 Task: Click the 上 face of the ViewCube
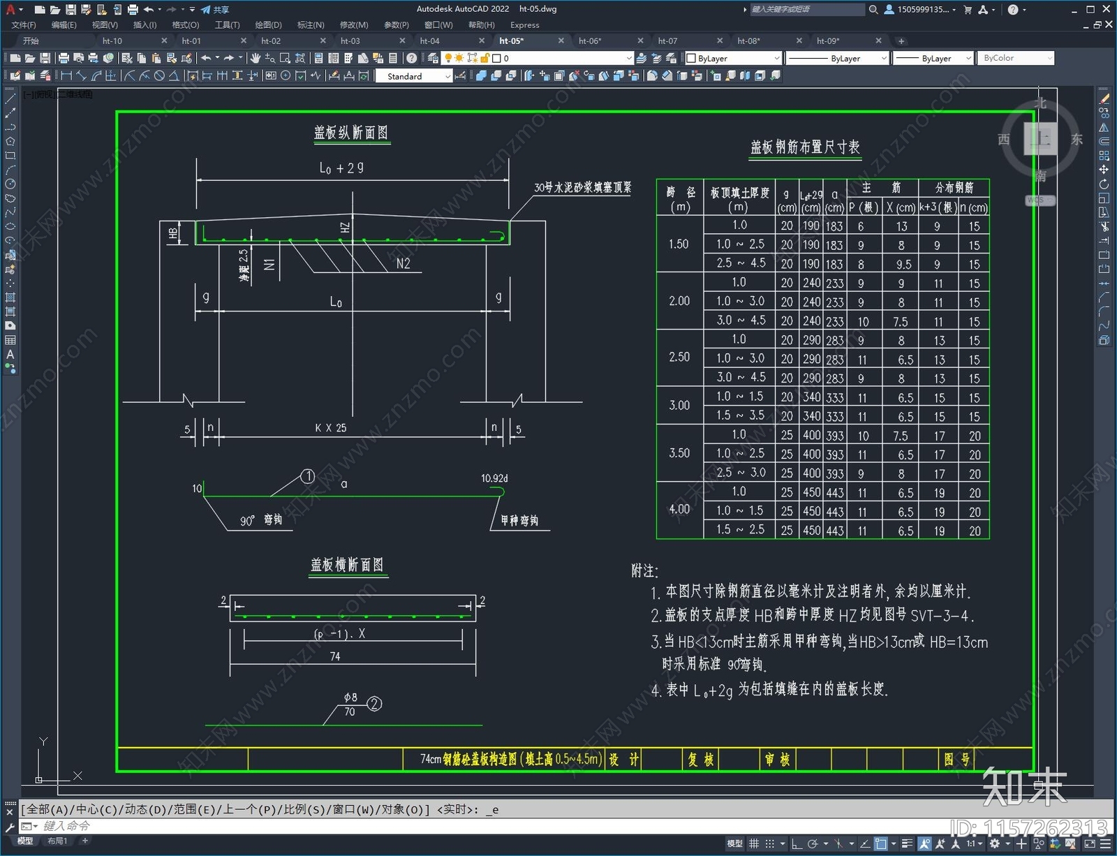coord(1041,138)
